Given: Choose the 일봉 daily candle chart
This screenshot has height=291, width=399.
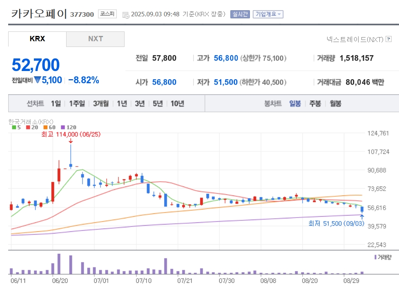Looking at the screenshot, I should coord(295,104).
